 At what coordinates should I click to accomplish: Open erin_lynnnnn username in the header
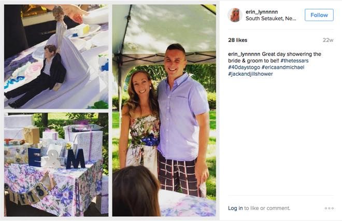click(262, 12)
